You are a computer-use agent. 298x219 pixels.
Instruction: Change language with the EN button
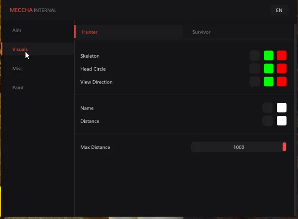(x=279, y=10)
